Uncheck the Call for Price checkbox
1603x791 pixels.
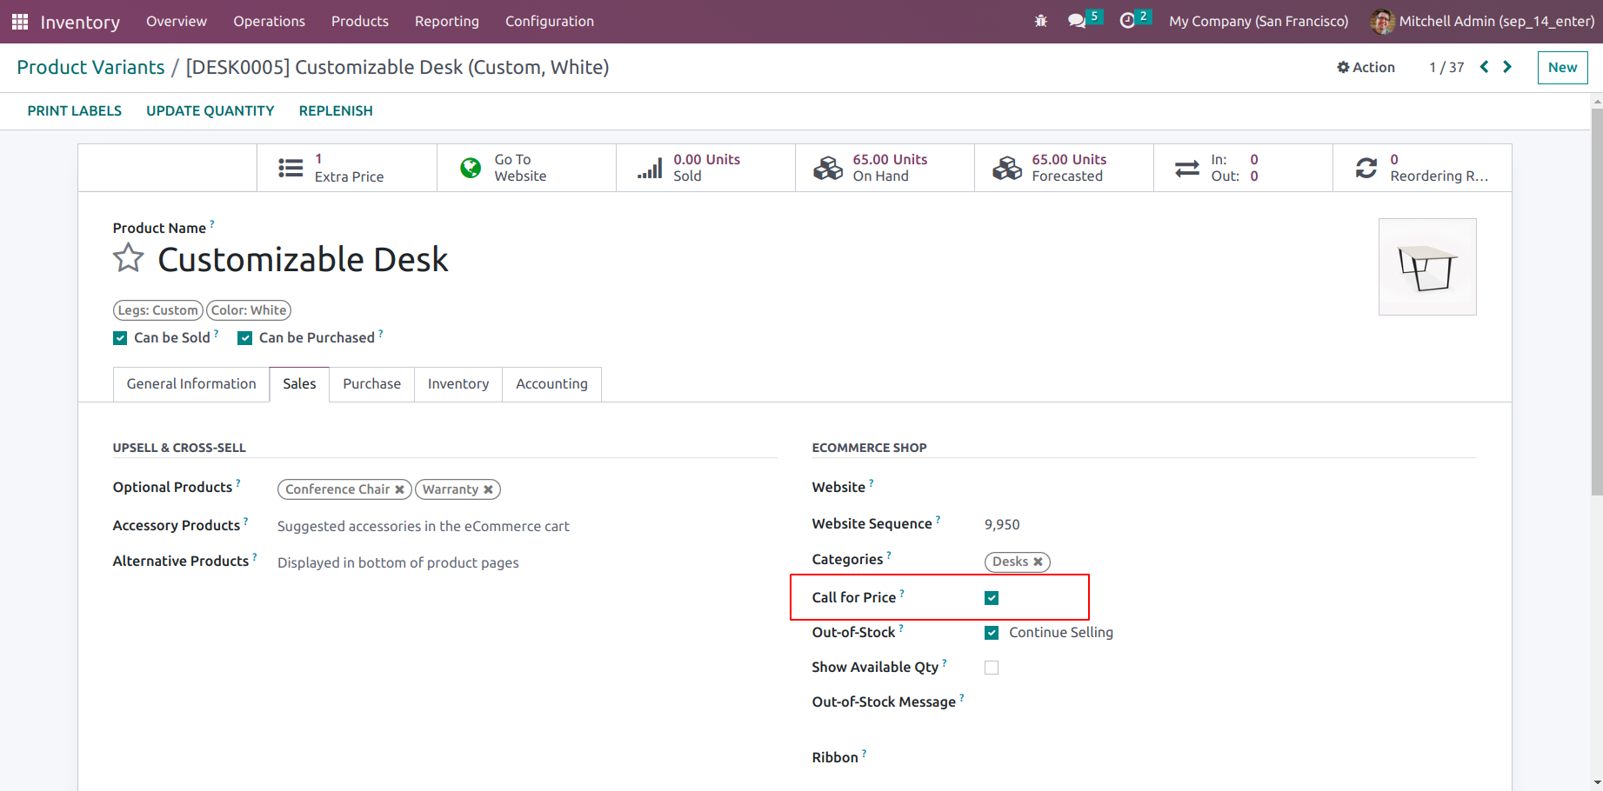tap(992, 598)
